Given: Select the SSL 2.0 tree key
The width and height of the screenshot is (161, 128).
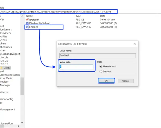Looking at the screenshot, I should click(x=4, y=61).
